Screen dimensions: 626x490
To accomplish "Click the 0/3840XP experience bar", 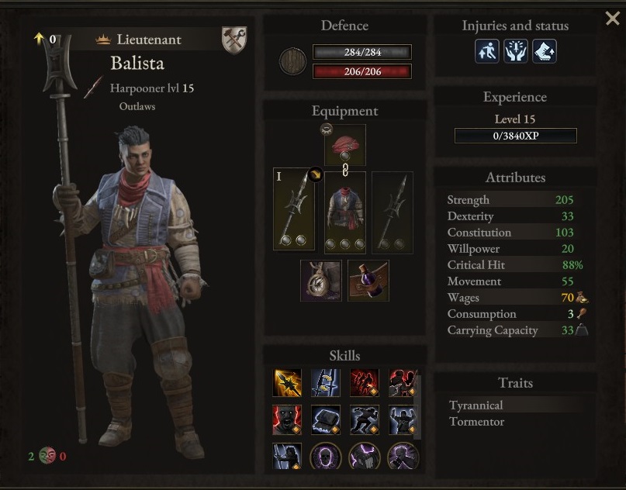I will [x=515, y=136].
